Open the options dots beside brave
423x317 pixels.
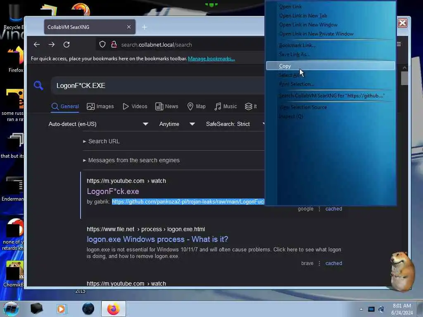click(319, 263)
